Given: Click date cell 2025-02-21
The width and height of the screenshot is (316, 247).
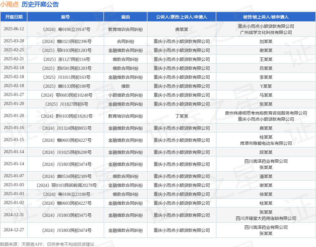Looking at the screenshot, I should [14, 59].
